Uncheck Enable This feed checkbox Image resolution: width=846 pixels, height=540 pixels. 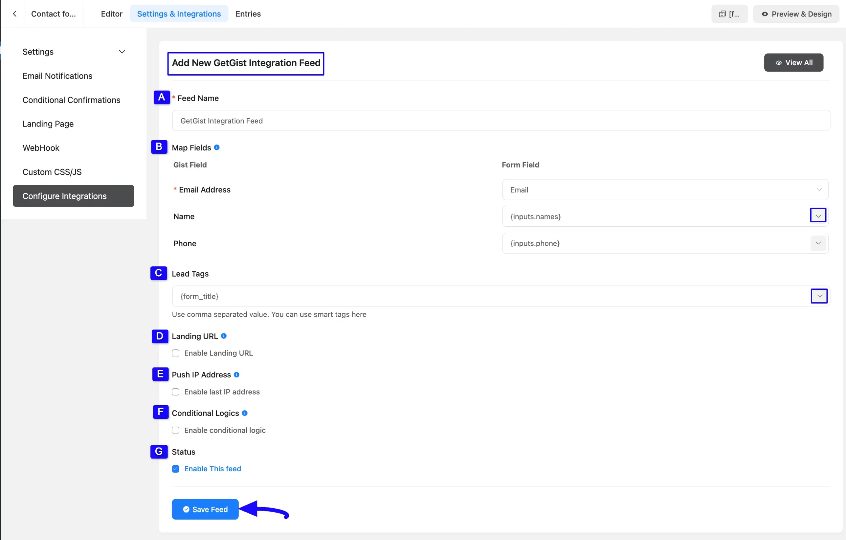176,469
